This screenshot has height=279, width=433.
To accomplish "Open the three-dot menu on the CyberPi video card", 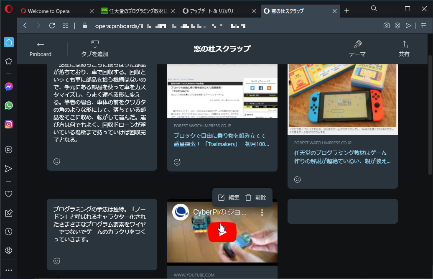I will tap(262, 212).
